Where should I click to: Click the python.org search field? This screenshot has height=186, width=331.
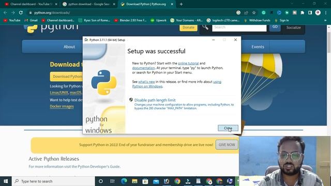pyautogui.click(x=239, y=28)
